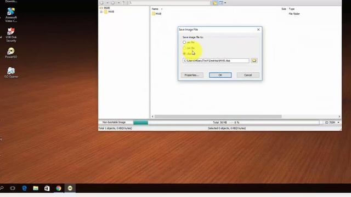Click the Non-bootable Image status label
The width and height of the screenshot is (351, 197).
pos(114,123)
